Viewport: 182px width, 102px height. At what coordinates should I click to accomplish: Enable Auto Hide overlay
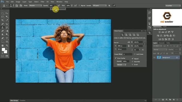pyautogui.click(x=133, y=62)
